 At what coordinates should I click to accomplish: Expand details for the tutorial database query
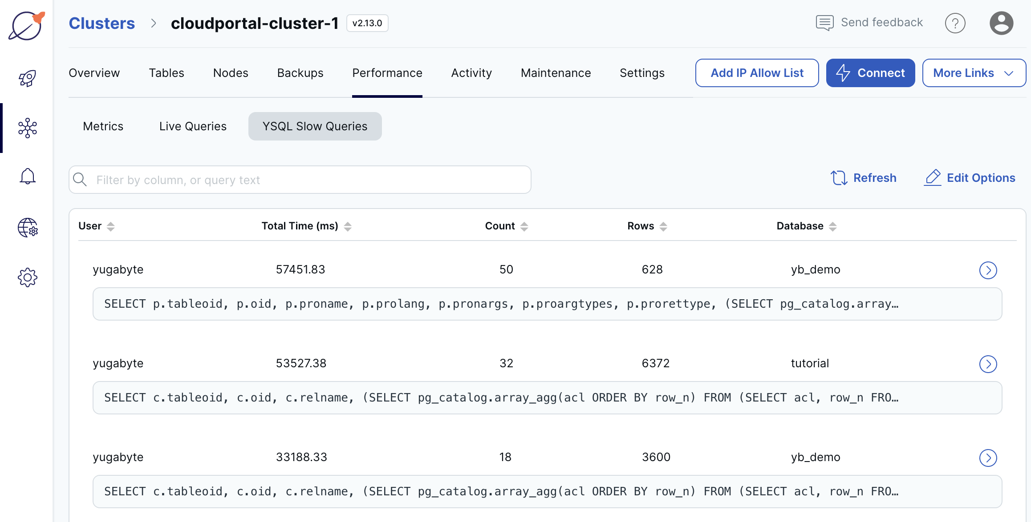988,364
